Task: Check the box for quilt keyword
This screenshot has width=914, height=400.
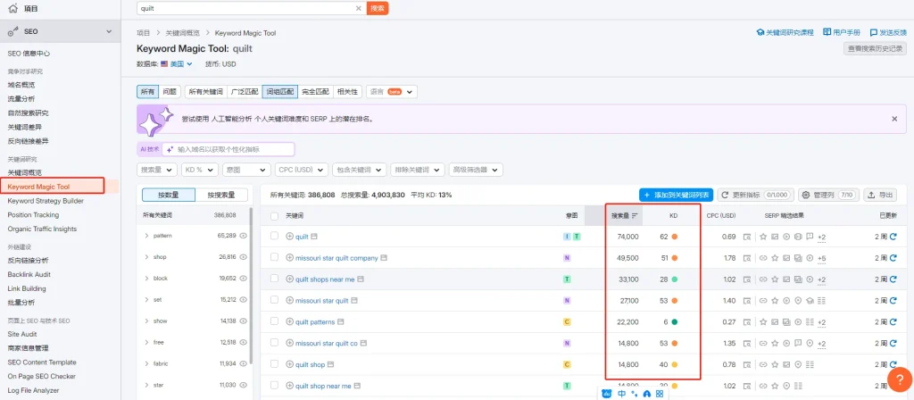Action: 275,236
